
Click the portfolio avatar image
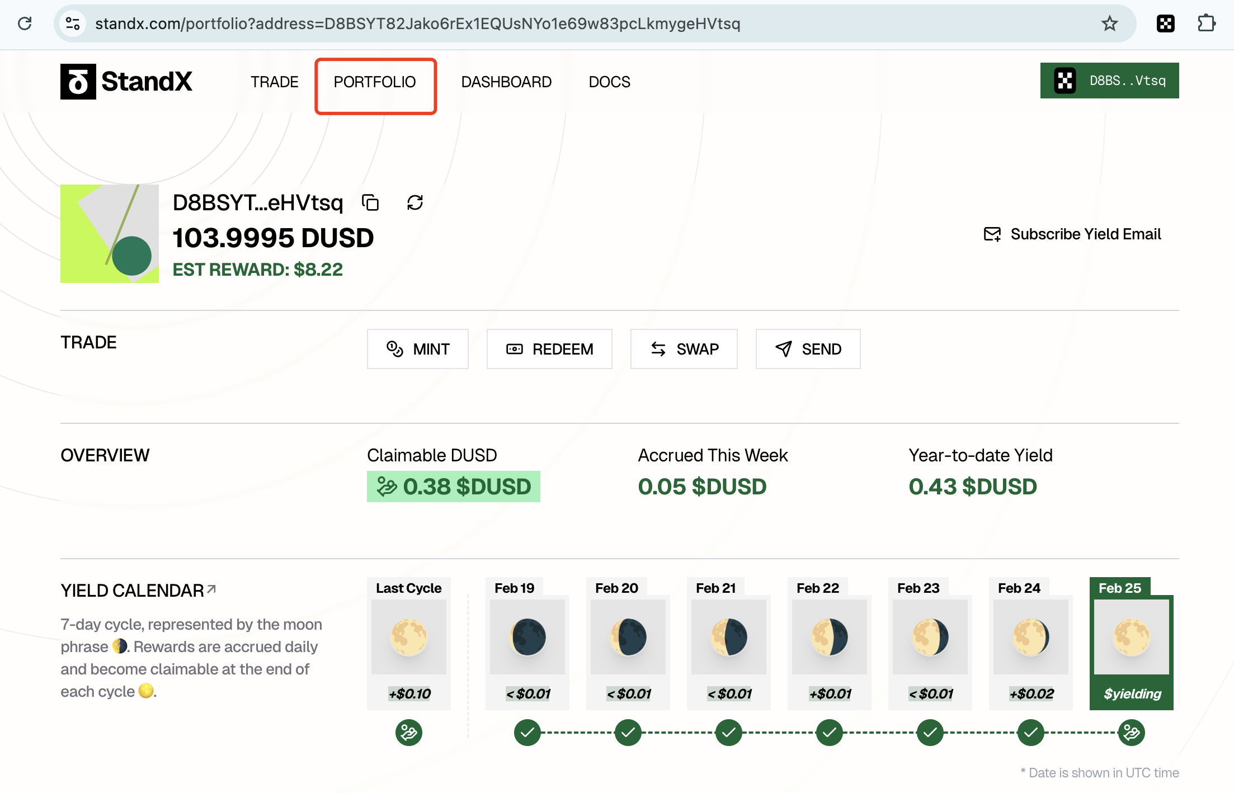[110, 234]
